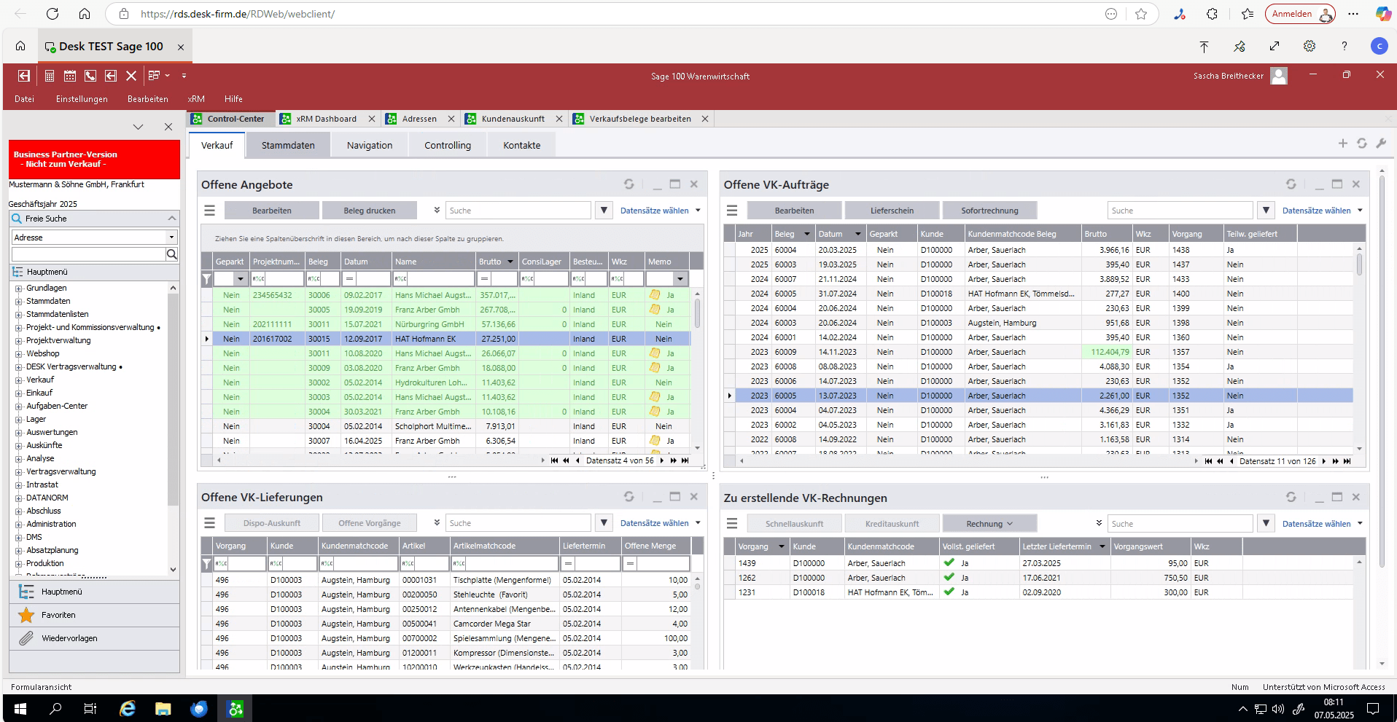Click the row filter funnel in Offene Angebote grid
The width and height of the screenshot is (1397, 722).
coord(207,279)
